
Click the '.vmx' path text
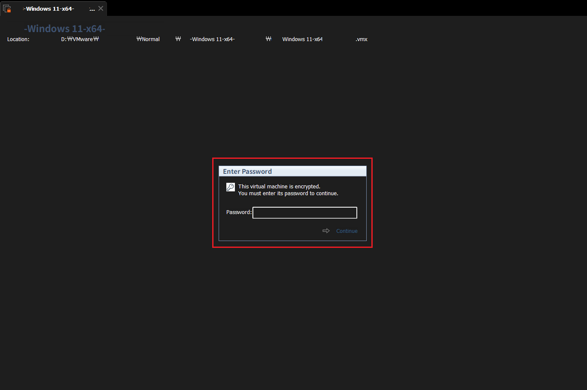362,39
